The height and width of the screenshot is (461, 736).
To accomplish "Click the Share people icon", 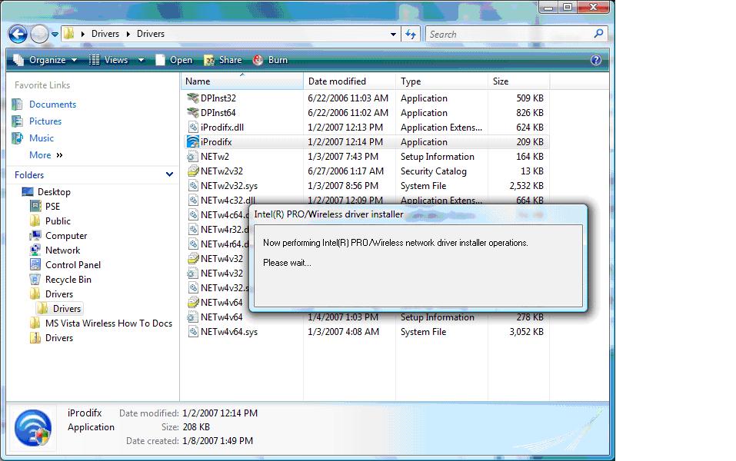I will 209,60.
